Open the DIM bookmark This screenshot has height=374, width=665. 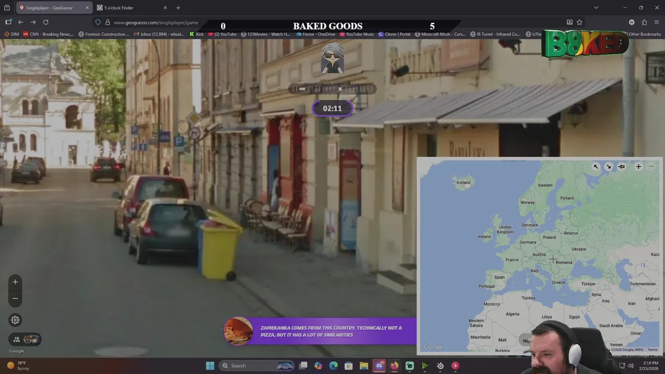pyautogui.click(x=11, y=34)
